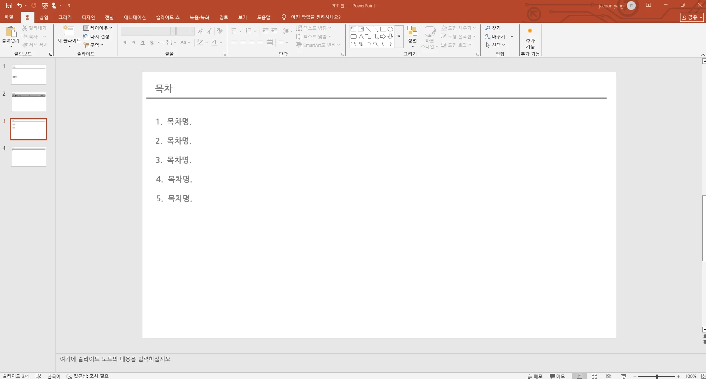Switch to reading view icon

609,376
